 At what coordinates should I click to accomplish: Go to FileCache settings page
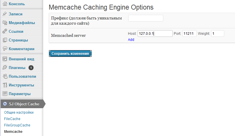pyautogui.click(x=12, y=119)
